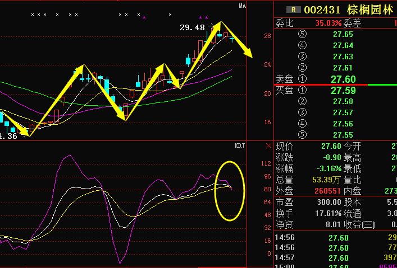397x268 pixels.
Task: Click the 净资 value 8.01
Action: pos(333,224)
